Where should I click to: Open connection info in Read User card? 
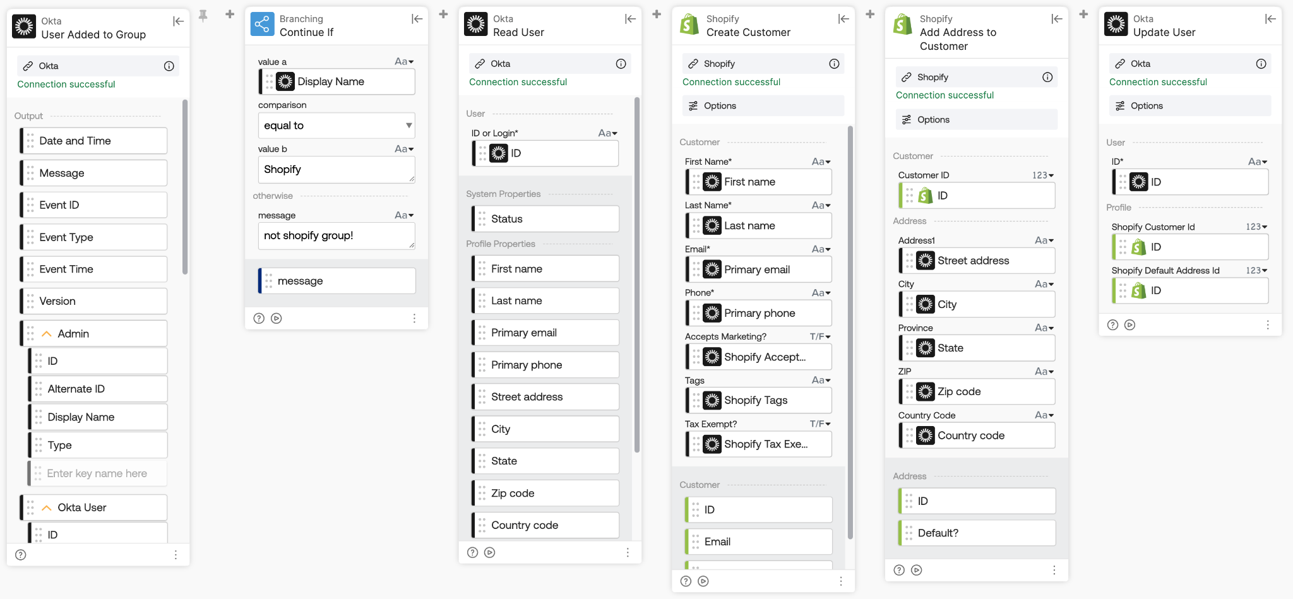tap(621, 64)
